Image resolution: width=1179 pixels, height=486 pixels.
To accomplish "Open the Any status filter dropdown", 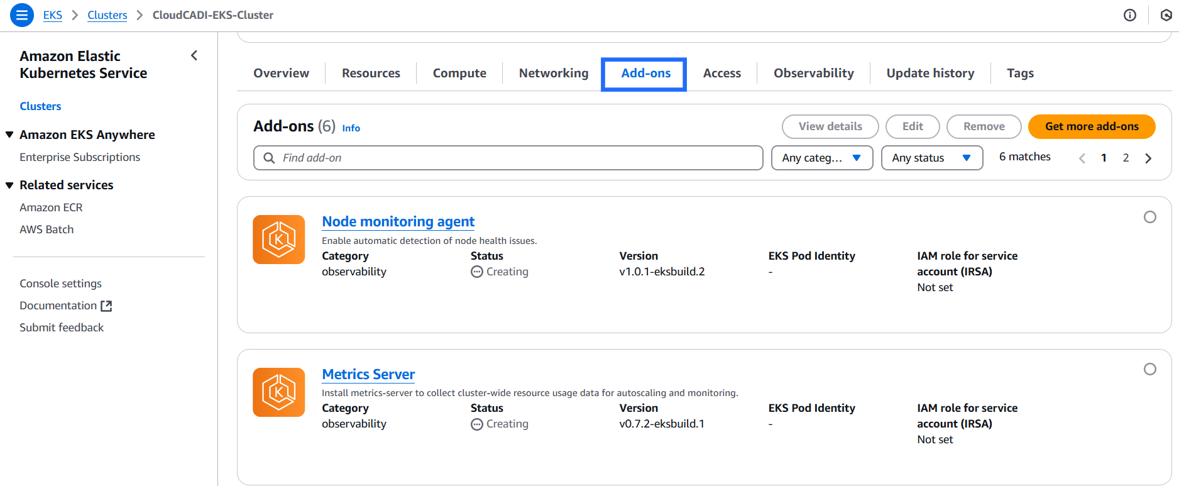I will tap(931, 158).
